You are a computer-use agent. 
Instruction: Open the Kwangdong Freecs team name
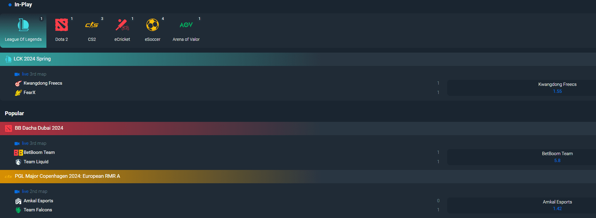43,83
